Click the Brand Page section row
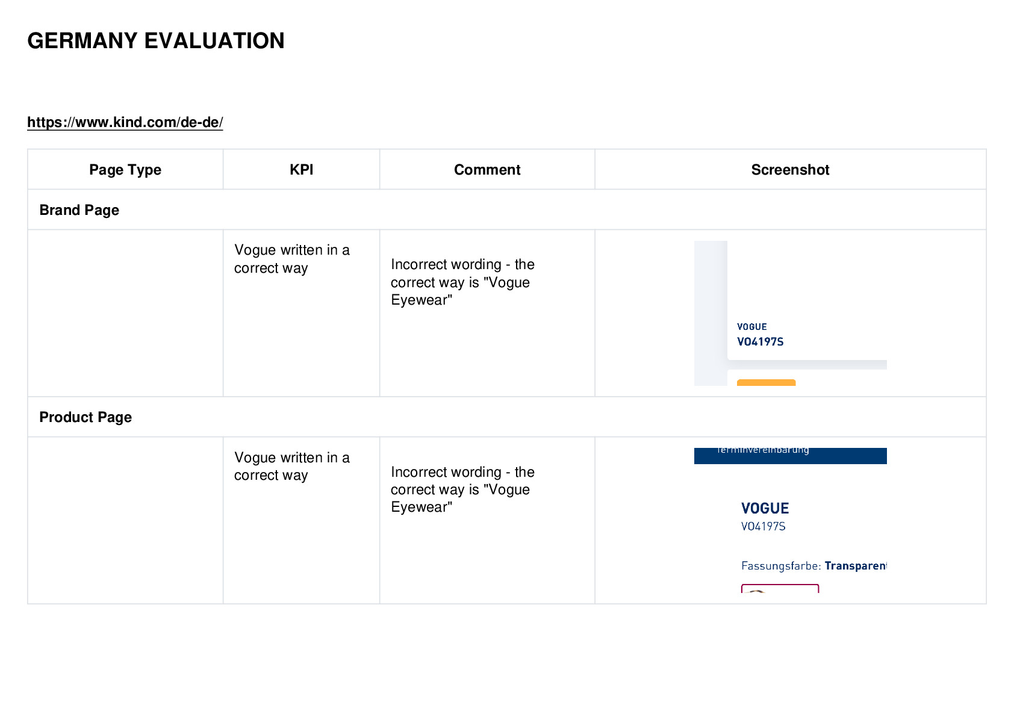Viewport: 1014px width, 717px height. 507,210
